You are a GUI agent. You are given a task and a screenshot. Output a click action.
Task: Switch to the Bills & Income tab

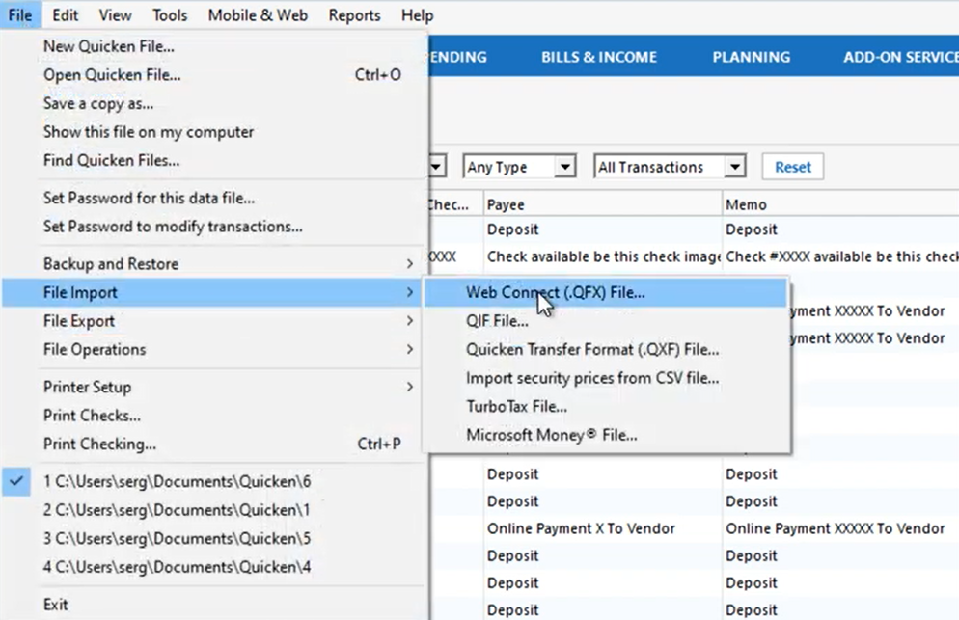point(599,57)
